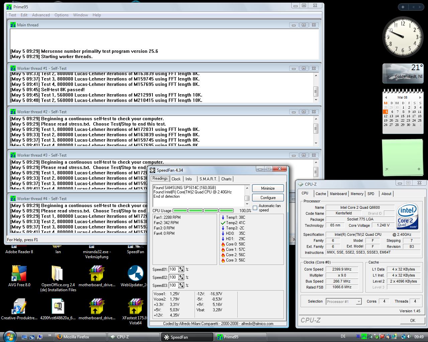This screenshot has height=342, width=428.
Task: Click the Fan1: 2288 RPM reading
Action: [x=167, y=217]
